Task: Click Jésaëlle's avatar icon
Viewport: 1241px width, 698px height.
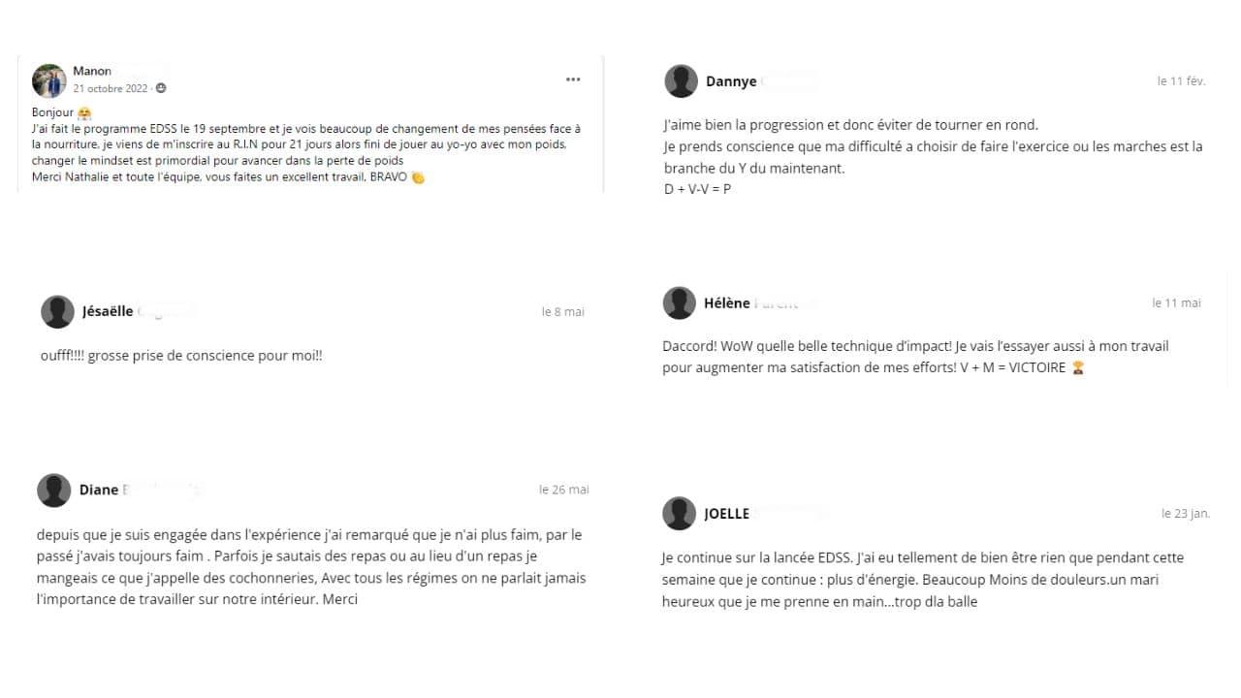Action: pyautogui.click(x=58, y=312)
